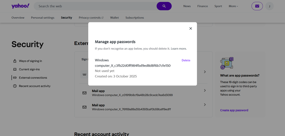Delete the Windows app password
The height and width of the screenshot is (136, 285).
click(186, 60)
